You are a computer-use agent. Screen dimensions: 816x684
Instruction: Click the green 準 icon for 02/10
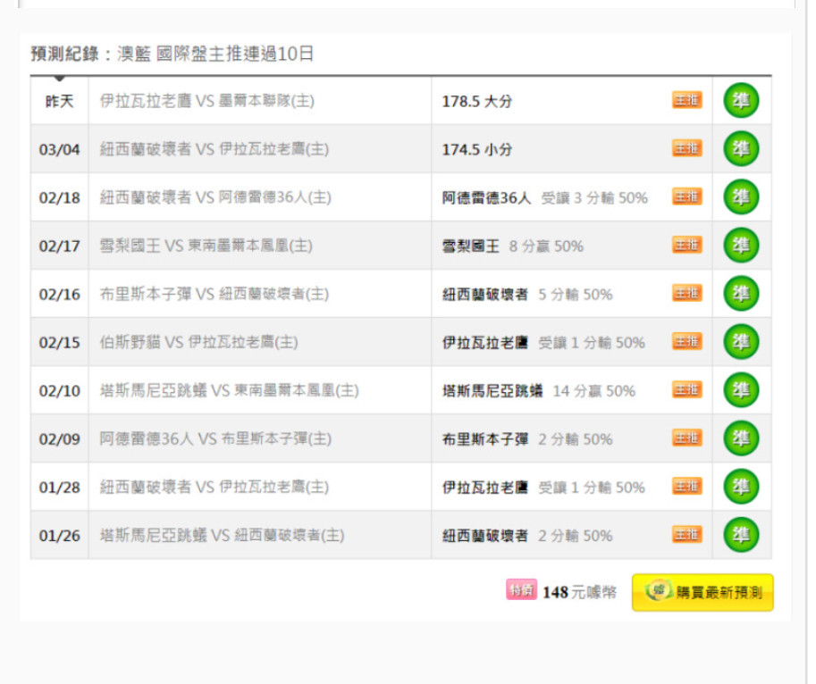tap(741, 390)
